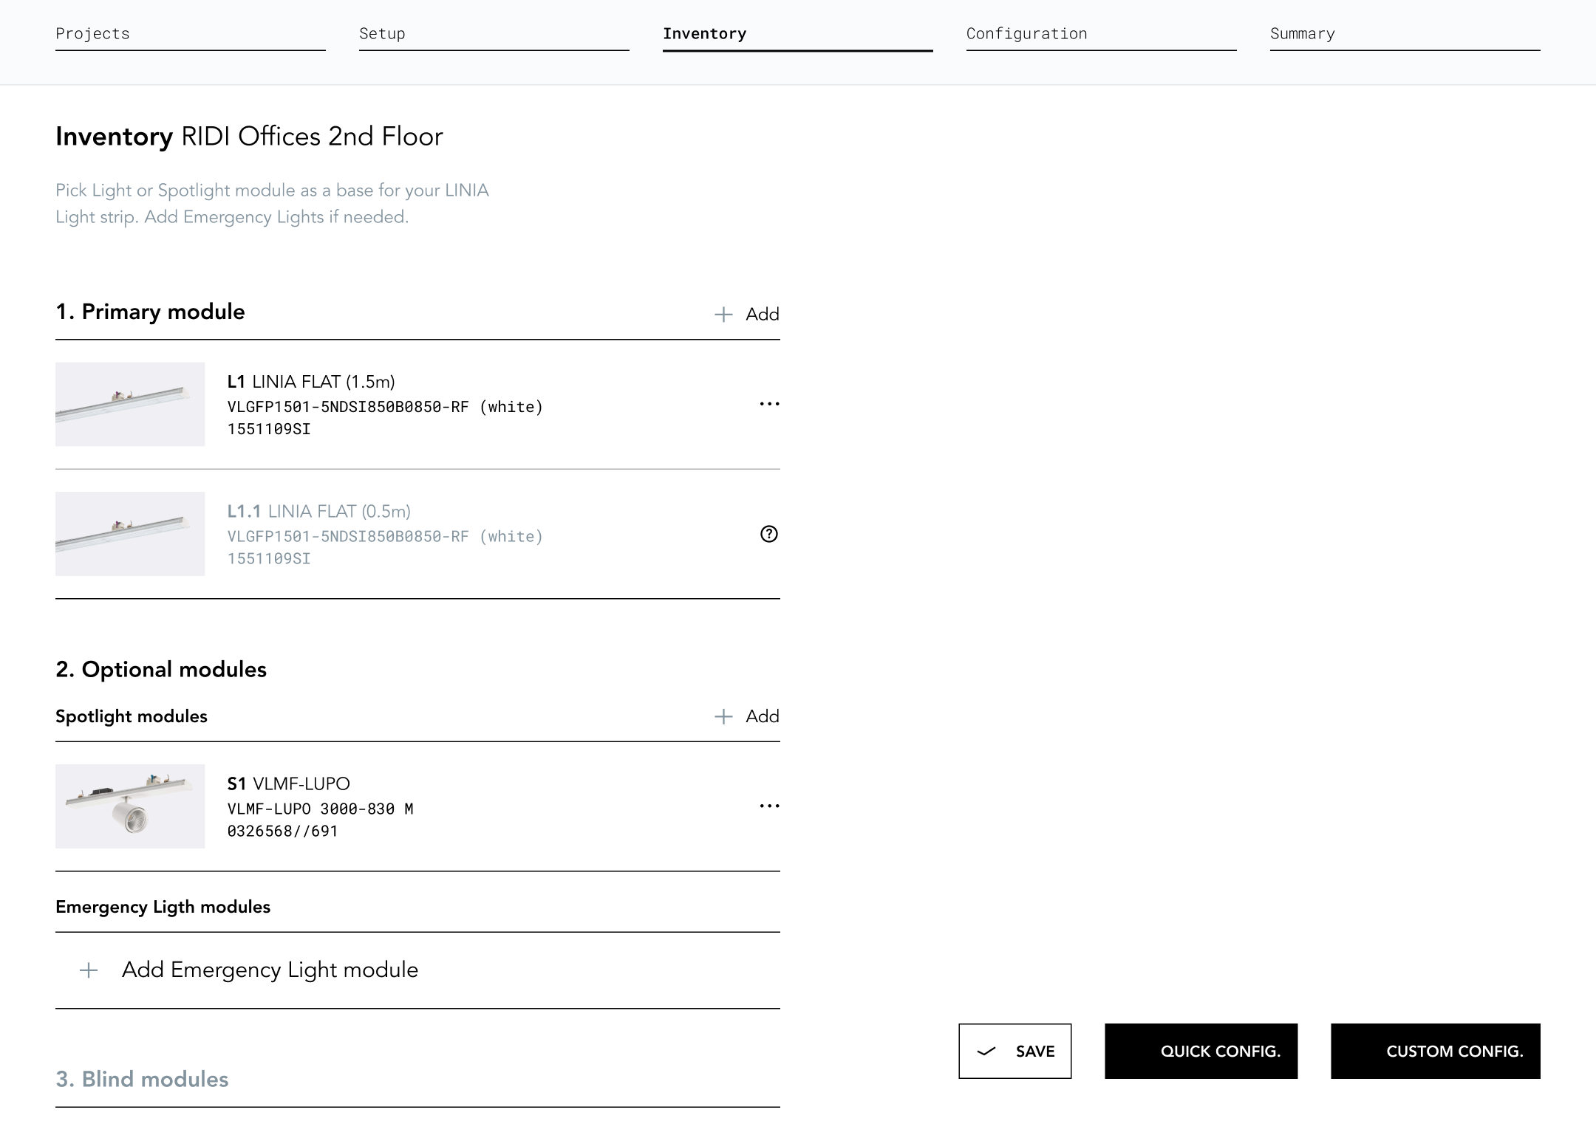The image size is (1596, 1135).
Task: Click plus icon in Primary module header
Action: pos(723,315)
